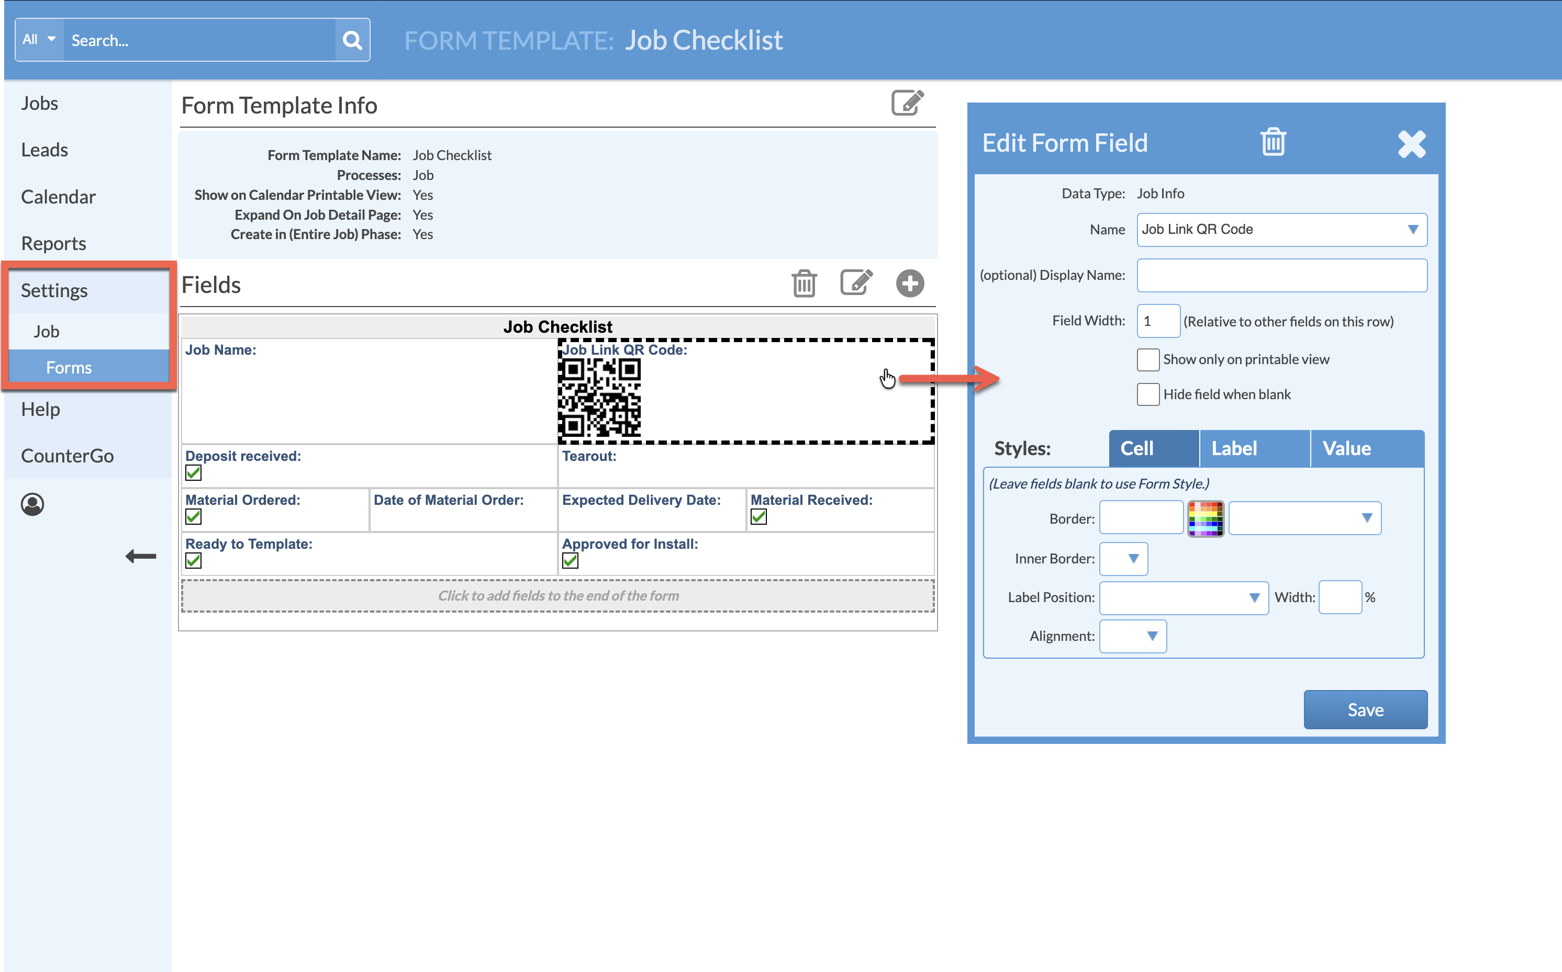
Task: Open the Border style dropdown
Action: pos(1305,518)
